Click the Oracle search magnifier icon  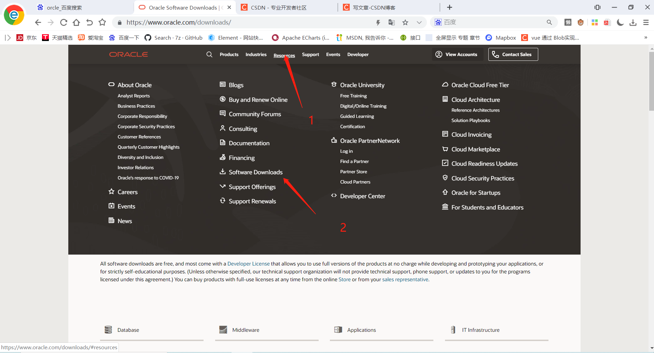click(x=209, y=54)
